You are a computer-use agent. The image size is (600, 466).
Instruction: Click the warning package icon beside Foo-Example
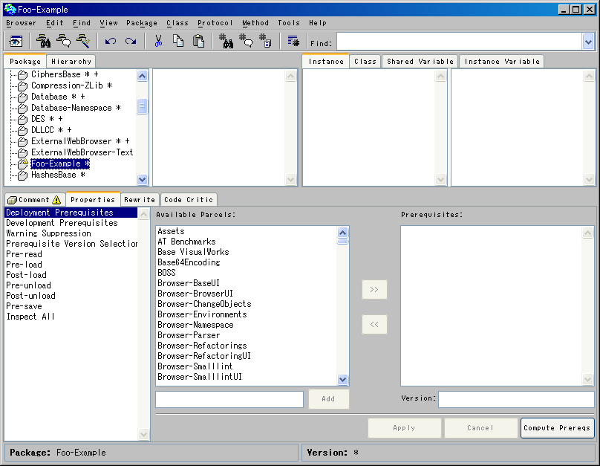tap(23, 164)
